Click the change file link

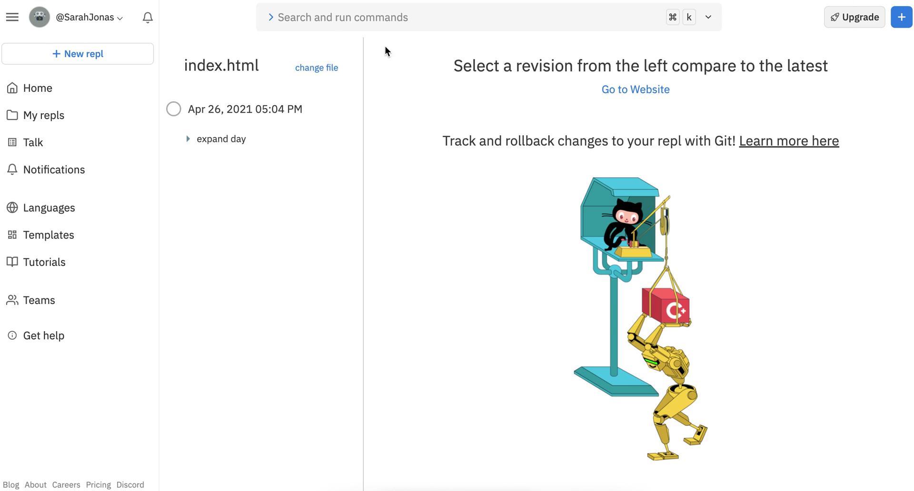click(x=317, y=68)
